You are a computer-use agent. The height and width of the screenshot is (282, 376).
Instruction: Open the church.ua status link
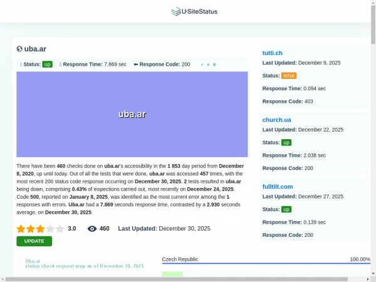click(x=276, y=120)
